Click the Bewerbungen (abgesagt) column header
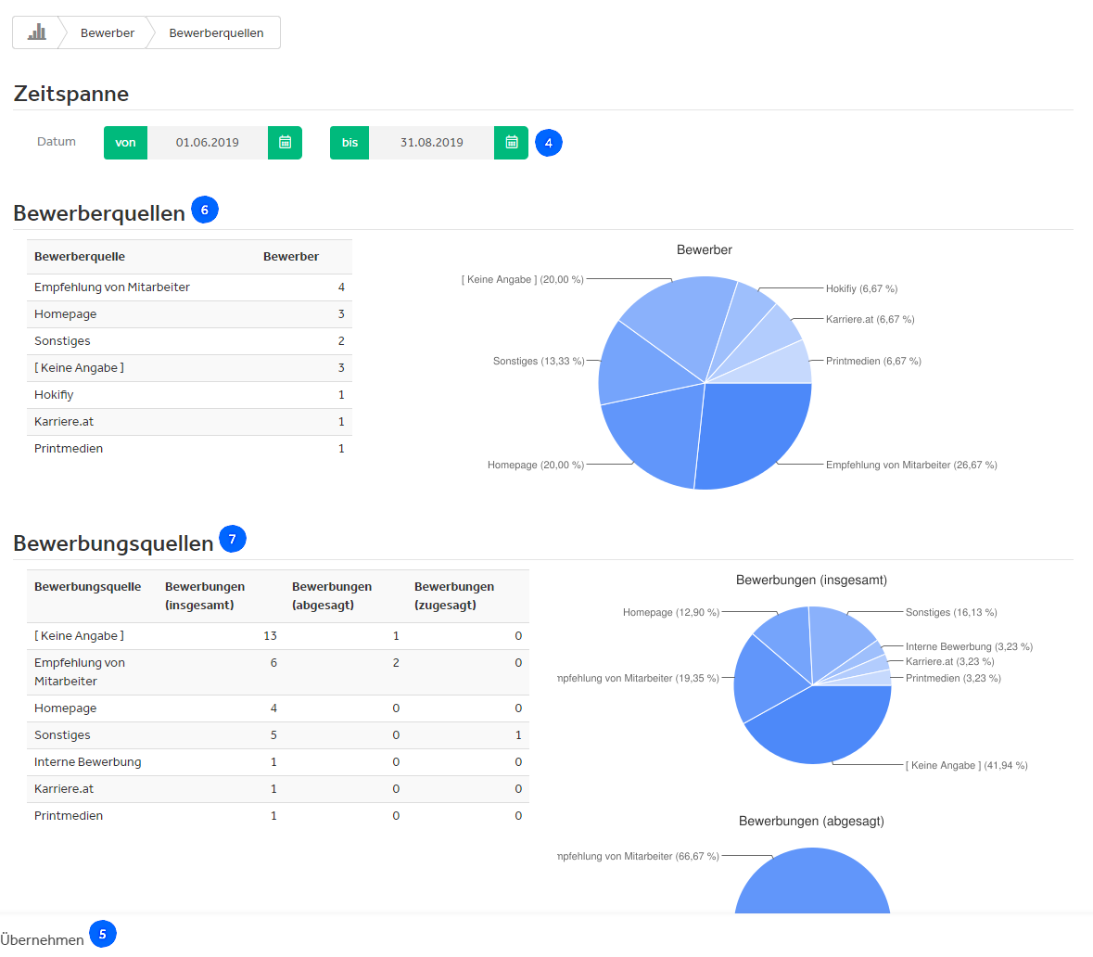Image resolution: width=1093 pixels, height=957 pixels. point(332,595)
